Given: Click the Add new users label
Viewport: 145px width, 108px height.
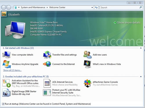Looking at the screenshot, I should (100, 55).
